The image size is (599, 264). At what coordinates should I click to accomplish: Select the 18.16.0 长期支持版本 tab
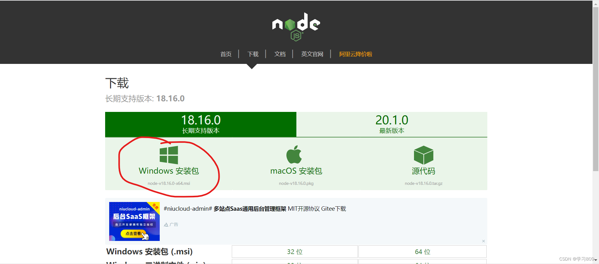click(x=201, y=124)
